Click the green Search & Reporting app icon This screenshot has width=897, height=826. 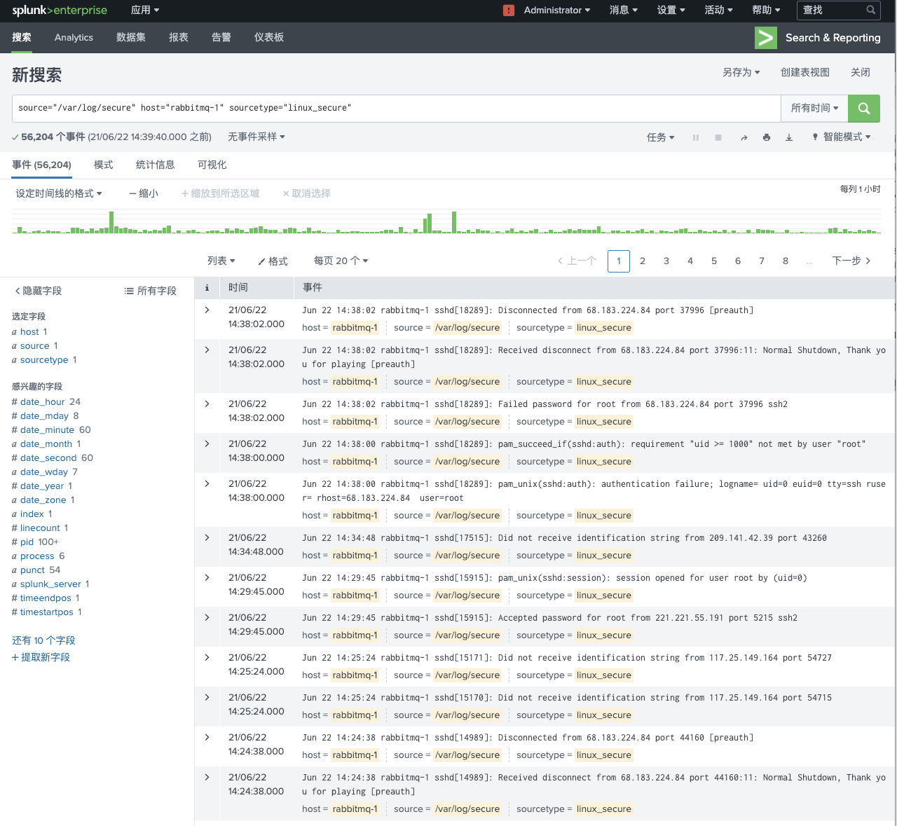coord(766,38)
